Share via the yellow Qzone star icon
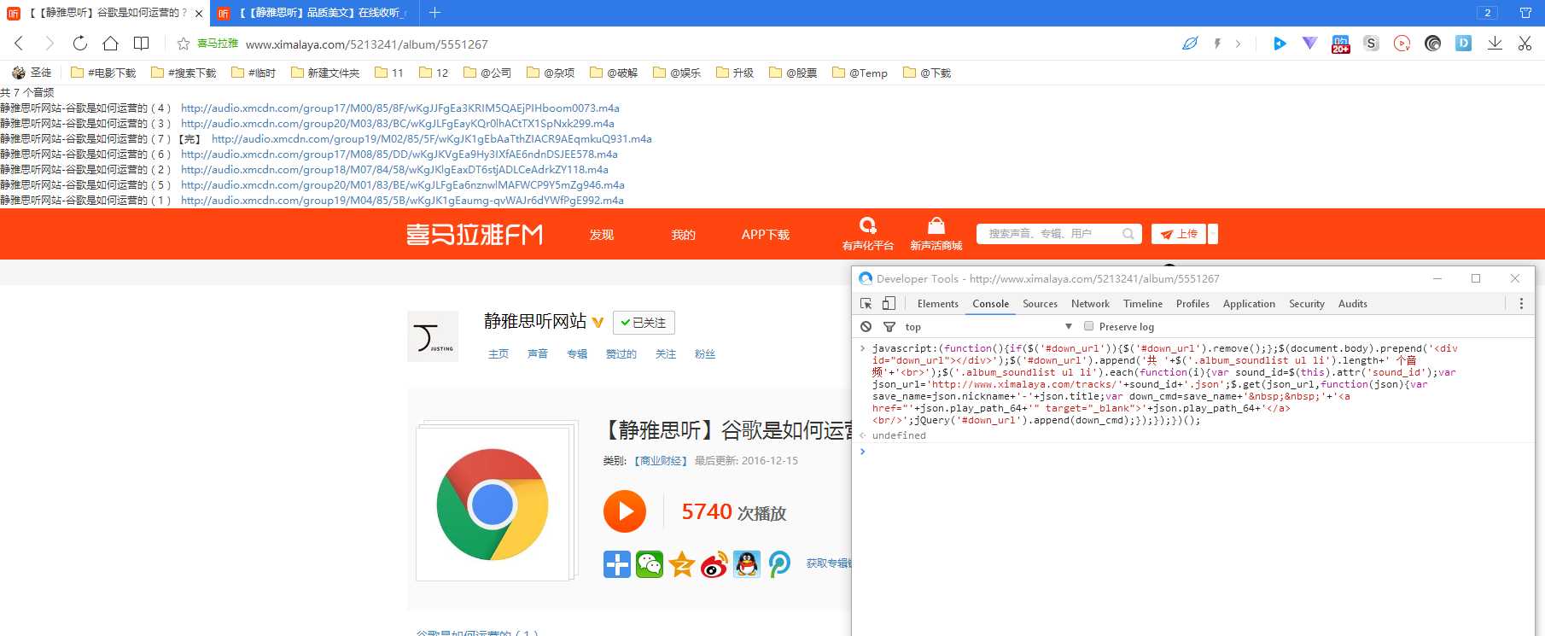 click(x=682, y=564)
